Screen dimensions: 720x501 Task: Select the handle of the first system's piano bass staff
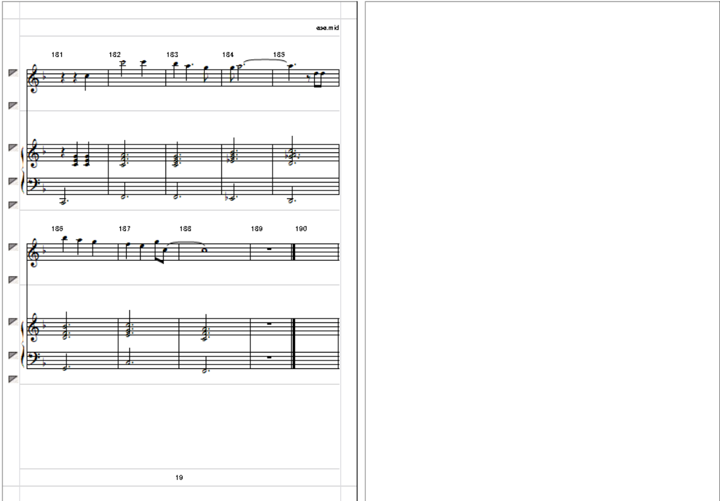pyautogui.click(x=13, y=181)
